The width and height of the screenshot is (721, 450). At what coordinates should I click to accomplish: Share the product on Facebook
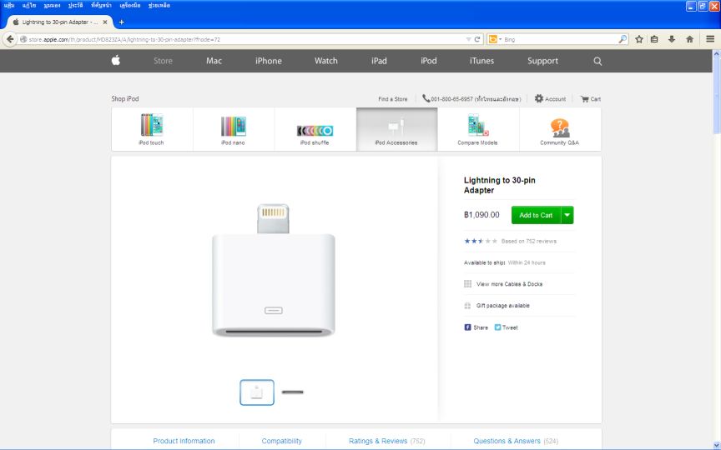click(467, 327)
